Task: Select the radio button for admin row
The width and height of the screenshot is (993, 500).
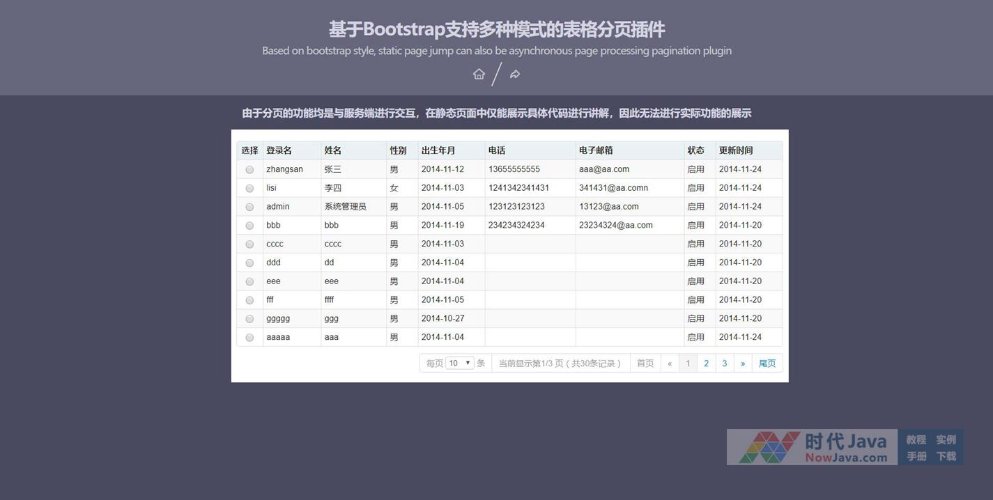Action: [249, 207]
